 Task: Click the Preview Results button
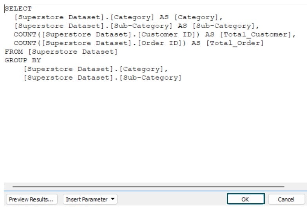pos(32,199)
